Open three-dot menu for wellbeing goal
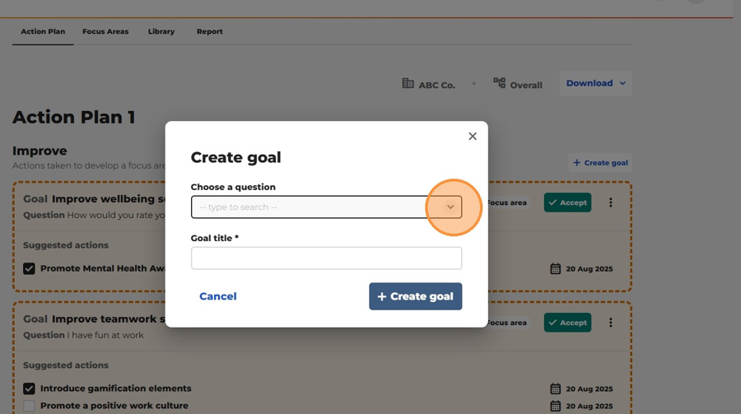741x414 pixels. tap(611, 202)
